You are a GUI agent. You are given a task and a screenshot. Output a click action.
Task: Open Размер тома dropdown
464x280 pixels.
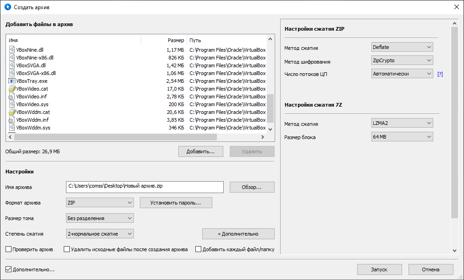[100, 218]
